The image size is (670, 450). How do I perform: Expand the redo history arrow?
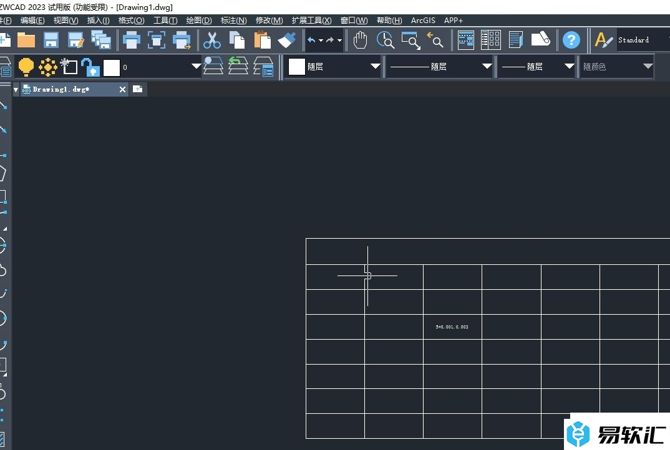pyautogui.click(x=340, y=41)
